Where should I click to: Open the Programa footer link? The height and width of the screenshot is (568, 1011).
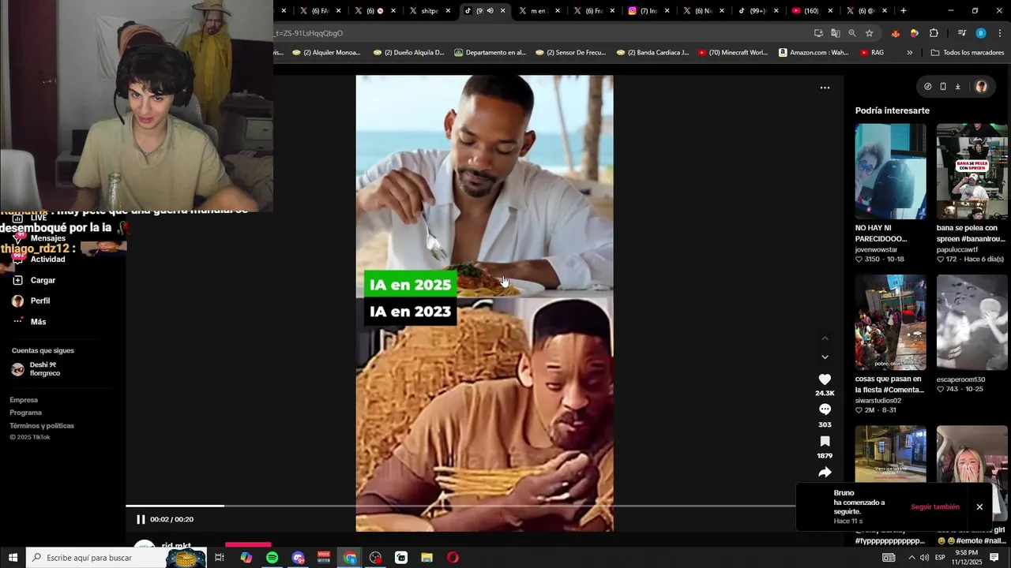coord(26,413)
